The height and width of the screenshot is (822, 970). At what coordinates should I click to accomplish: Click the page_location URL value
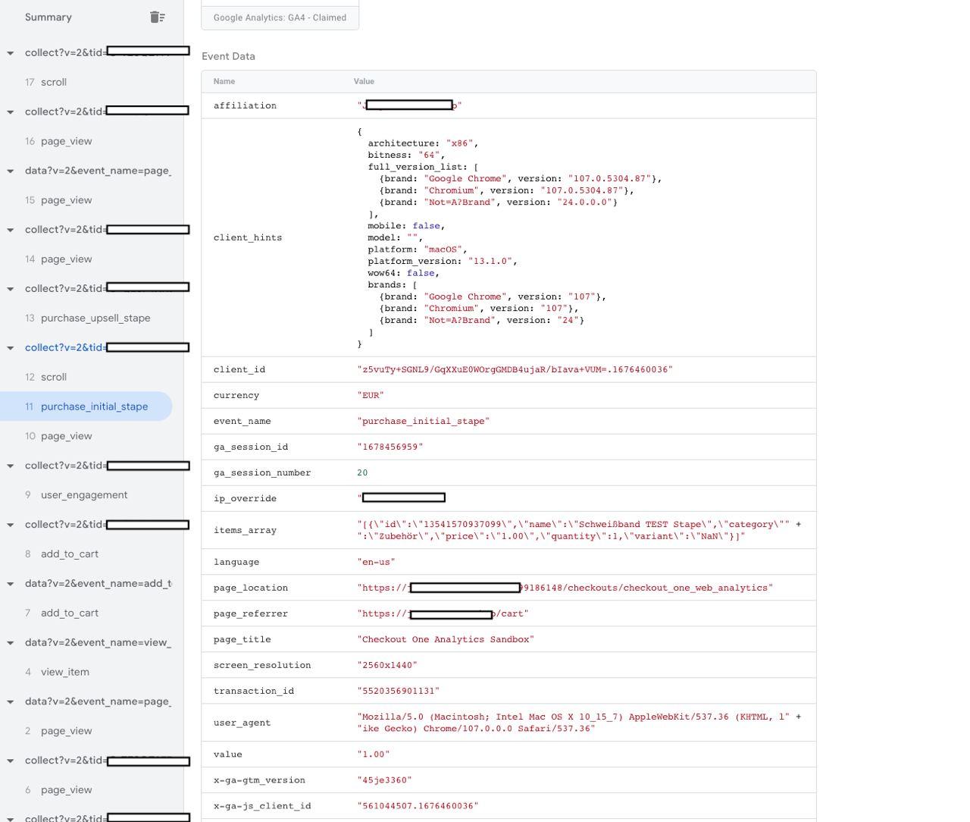(565, 588)
